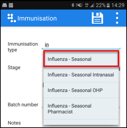127x128 pixels.
Task: Tap the save floppy disk icon
Action: tap(97, 18)
